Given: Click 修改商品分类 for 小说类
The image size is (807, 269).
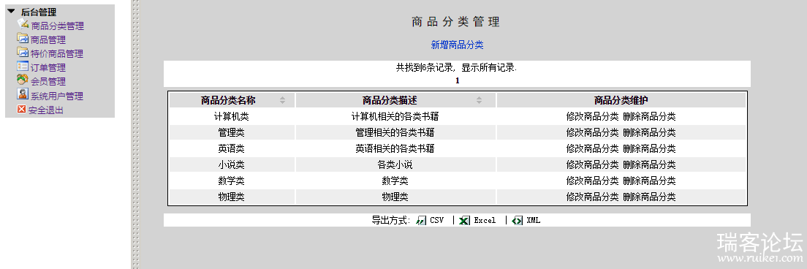Looking at the screenshot, I should point(592,165).
